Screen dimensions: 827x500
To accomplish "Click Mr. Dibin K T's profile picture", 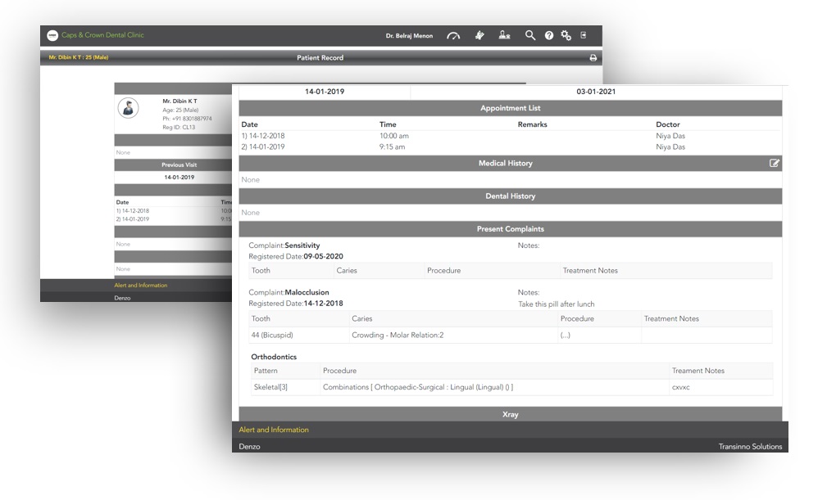I will point(128,108).
